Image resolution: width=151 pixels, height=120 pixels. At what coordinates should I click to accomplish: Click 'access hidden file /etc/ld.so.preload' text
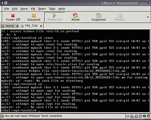(44, 31)
